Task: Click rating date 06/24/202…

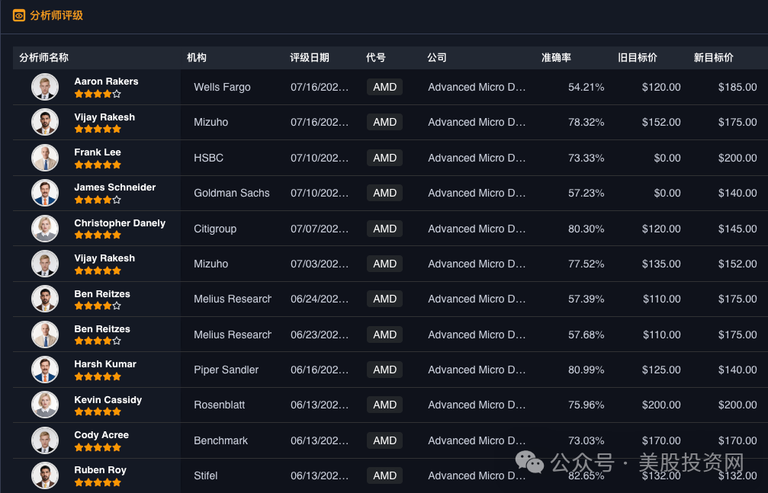Action: (x=320, y=299)
